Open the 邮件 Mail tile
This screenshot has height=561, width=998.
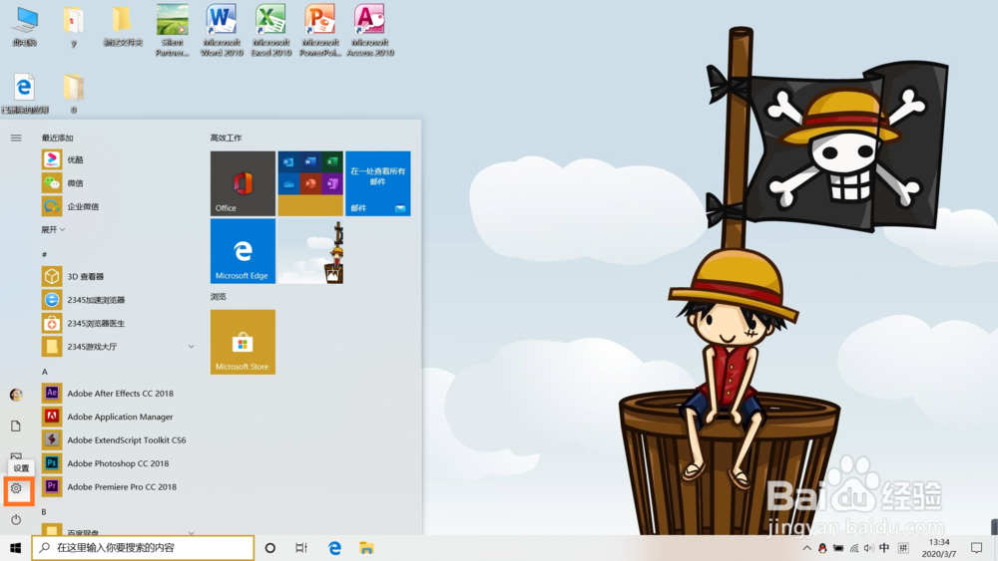378,183
